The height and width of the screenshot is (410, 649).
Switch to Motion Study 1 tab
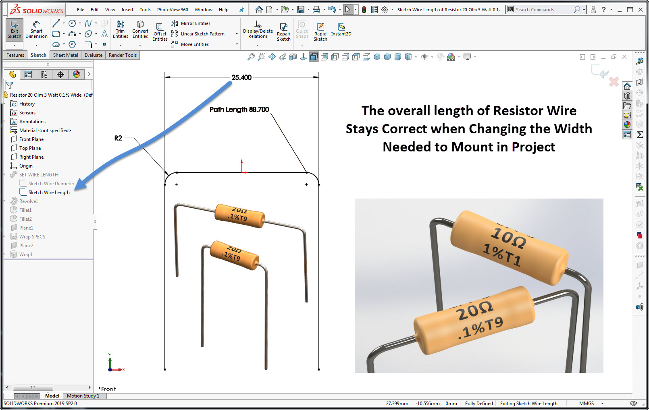pyautogui.click(x=83, y=396)
